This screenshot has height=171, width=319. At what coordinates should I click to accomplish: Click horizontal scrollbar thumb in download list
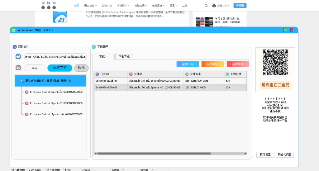pyautogui.click(x=154, y=154)
